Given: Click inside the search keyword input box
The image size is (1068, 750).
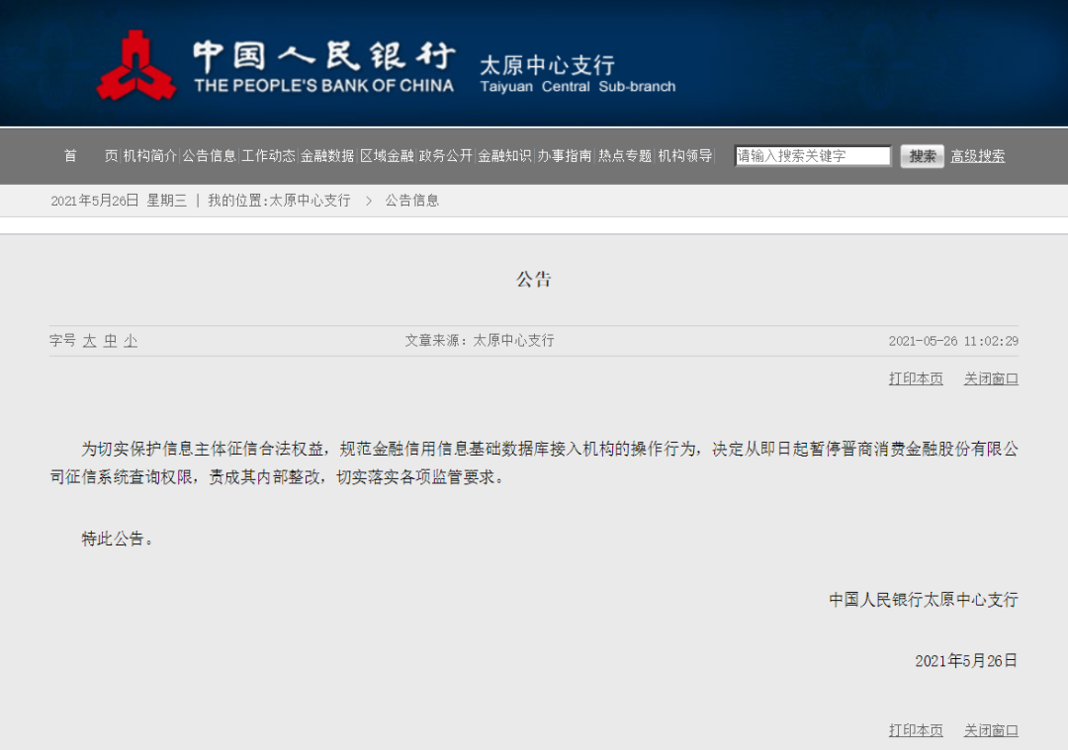Looking at the screenshot, I should [x=811, y=155].
